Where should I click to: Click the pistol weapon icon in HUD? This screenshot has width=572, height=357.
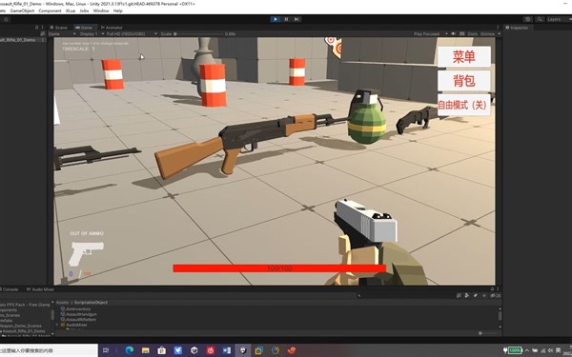(86, 253)
